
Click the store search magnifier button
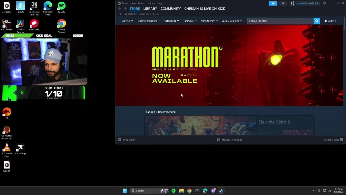pos(317,21)
